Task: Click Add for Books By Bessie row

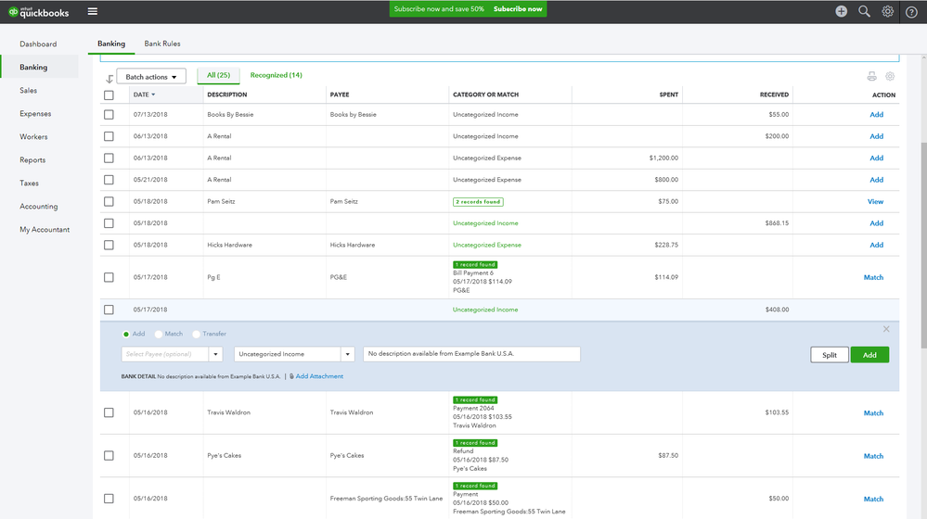Action: point(876,115)
